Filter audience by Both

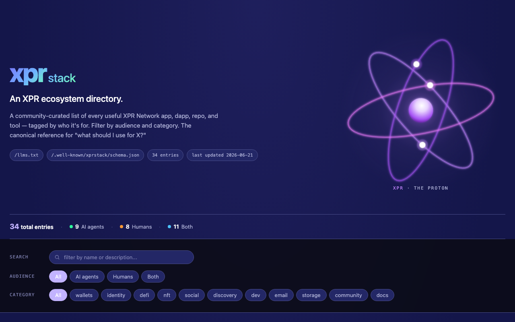pyautogui.click(x=153, y=277)
